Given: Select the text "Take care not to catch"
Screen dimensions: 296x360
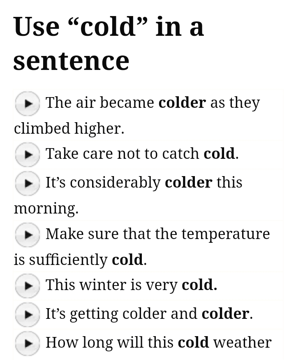Looking at the screenshot, I should pos(123,153).
